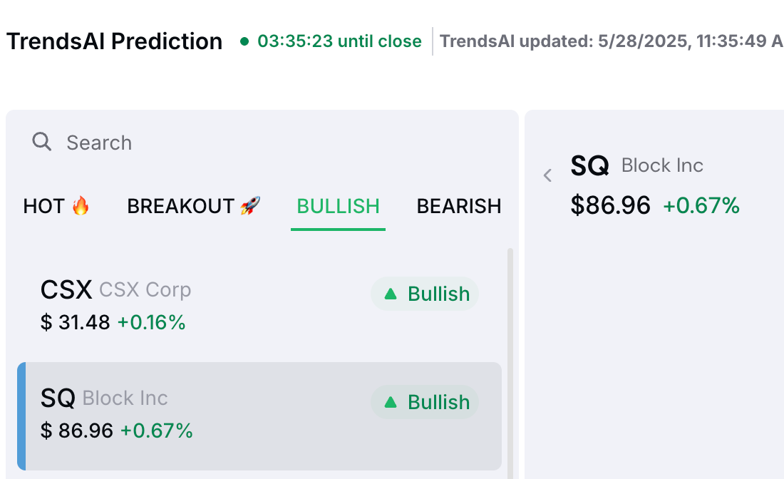Screen dimensions: 784x479
Task: Switch to the BEARISH tab
Action: point(459,206)
